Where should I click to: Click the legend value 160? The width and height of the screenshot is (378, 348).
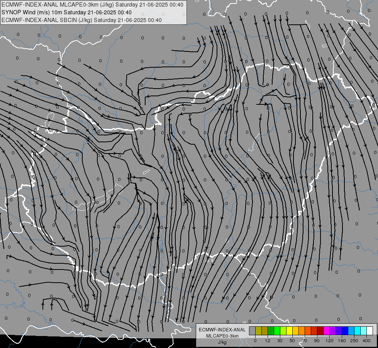[342, 341]
